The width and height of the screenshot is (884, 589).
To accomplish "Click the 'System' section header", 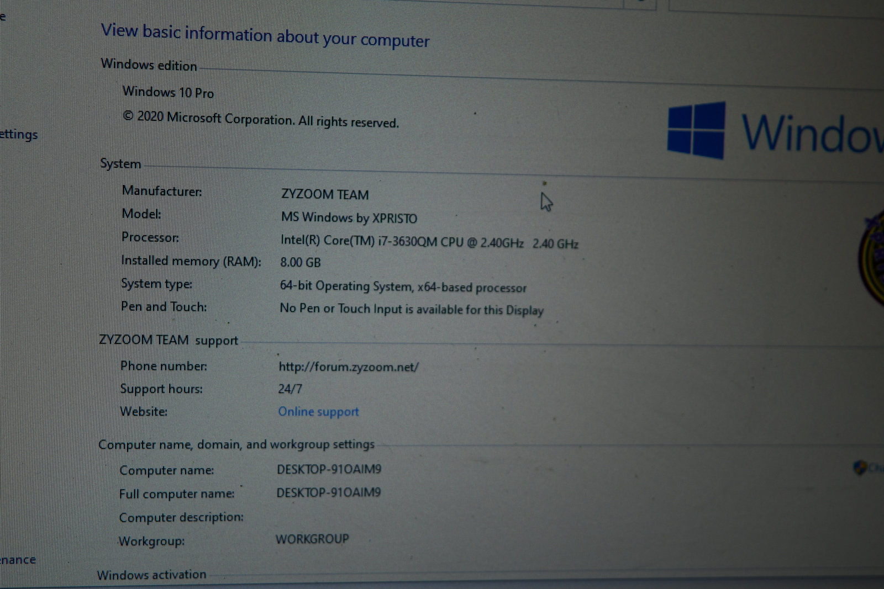I will click(120, 164).
